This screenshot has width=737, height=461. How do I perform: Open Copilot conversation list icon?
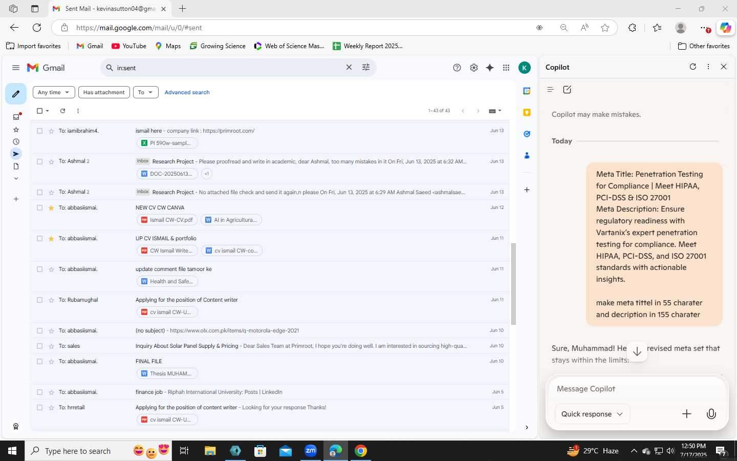click(551, 90)
